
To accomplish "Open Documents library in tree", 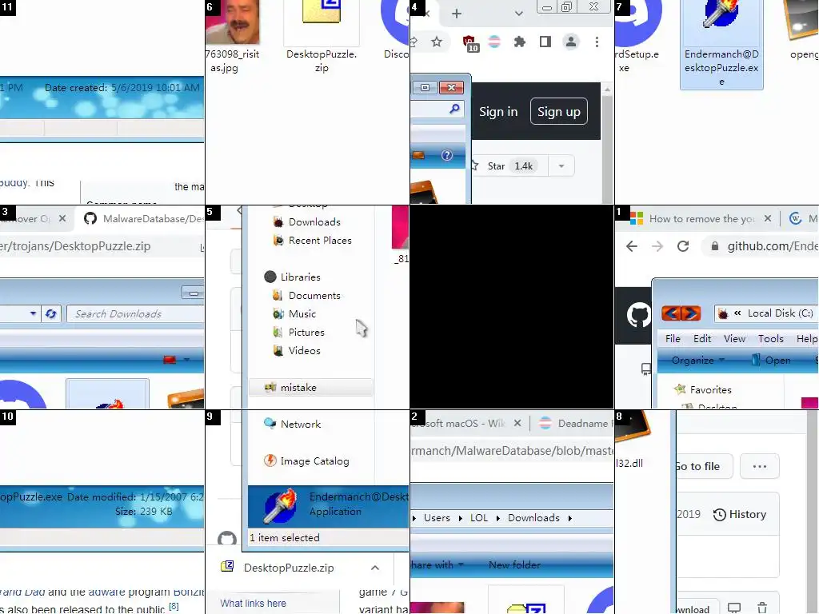I will coord(306,296).
